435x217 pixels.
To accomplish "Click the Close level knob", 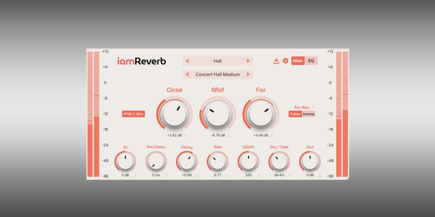I will coord(175,114).
